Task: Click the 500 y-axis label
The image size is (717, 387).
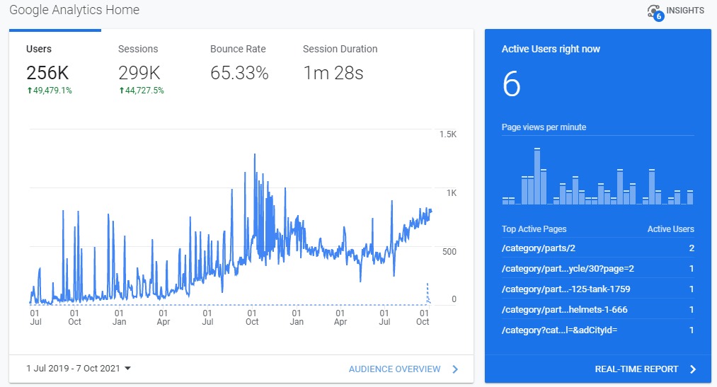Action: 449,252
